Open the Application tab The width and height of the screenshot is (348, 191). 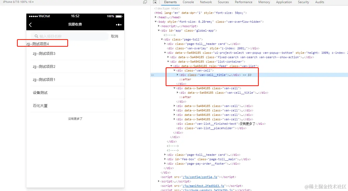(284, 2)
